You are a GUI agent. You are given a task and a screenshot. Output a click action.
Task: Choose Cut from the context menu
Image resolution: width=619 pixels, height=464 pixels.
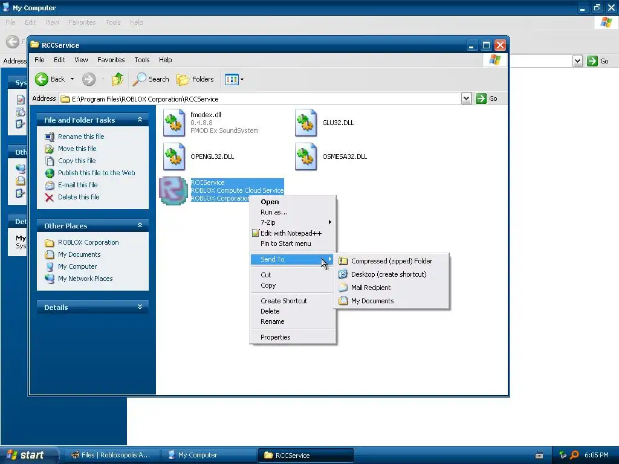tap(293, 275)
